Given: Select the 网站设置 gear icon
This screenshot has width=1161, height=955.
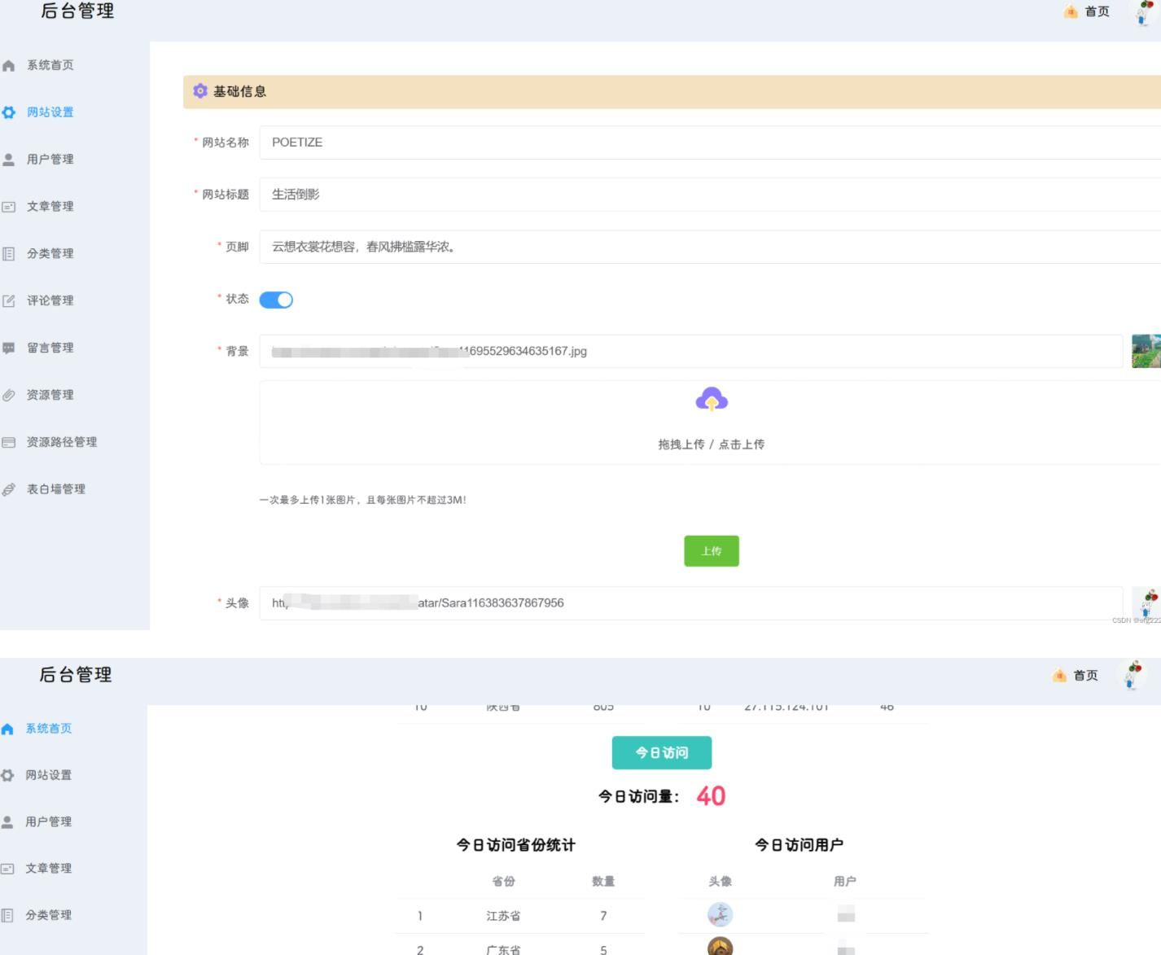Looking at the screenshot, I should pos(9,112).
